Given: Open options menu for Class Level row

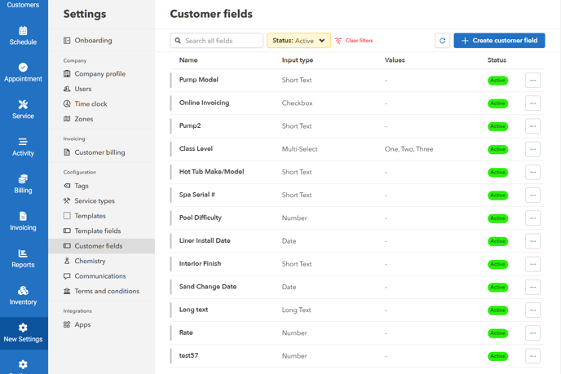Looking at the screenshot, I should pos(532,149).
